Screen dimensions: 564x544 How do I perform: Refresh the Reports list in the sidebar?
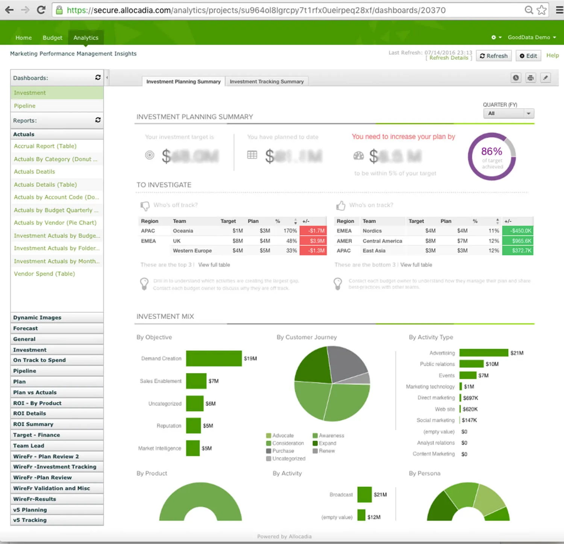click(x=98, y=120)
